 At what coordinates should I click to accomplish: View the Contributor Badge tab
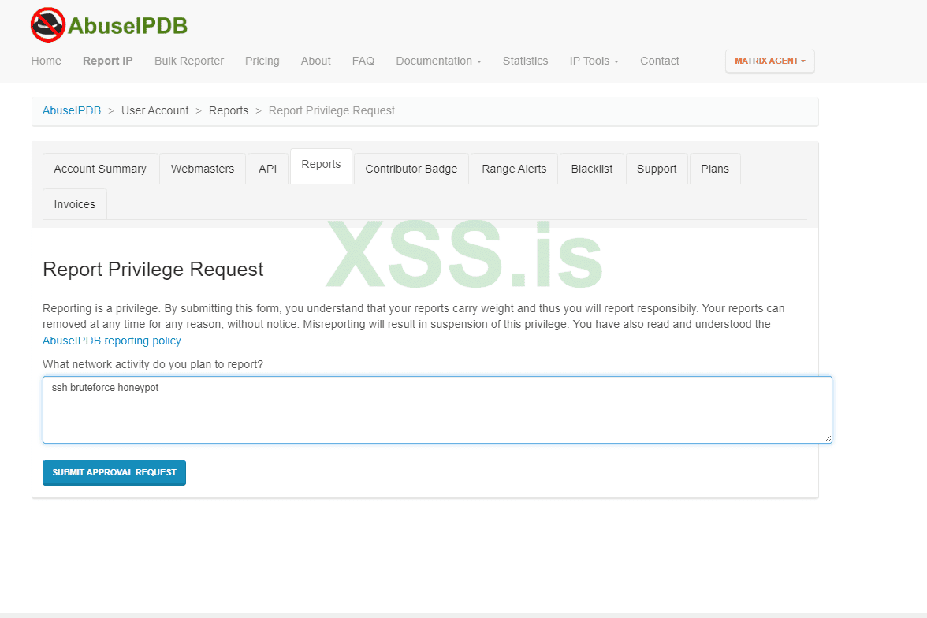(x=411, y=169)
